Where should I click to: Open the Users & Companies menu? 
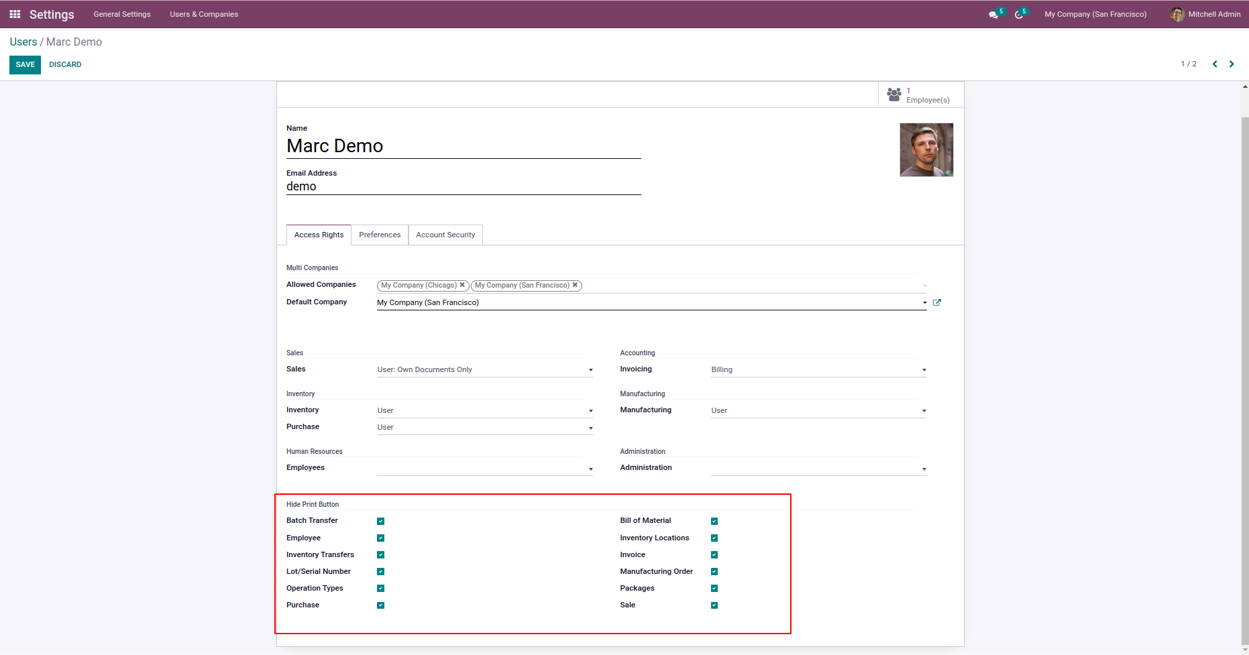pos(204,14)
